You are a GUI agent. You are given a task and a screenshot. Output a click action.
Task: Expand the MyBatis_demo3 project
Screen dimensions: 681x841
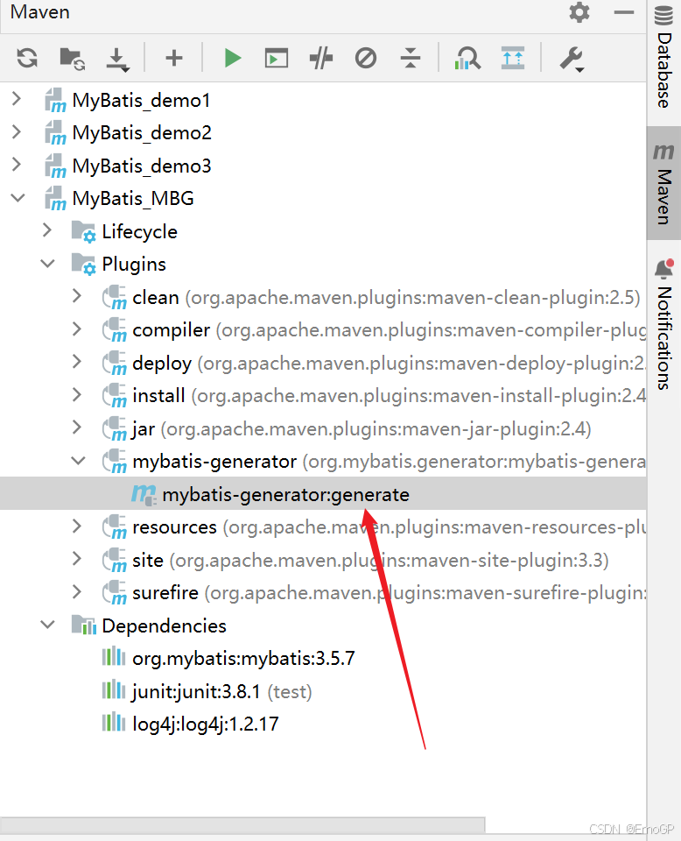(x=17, y=165)
